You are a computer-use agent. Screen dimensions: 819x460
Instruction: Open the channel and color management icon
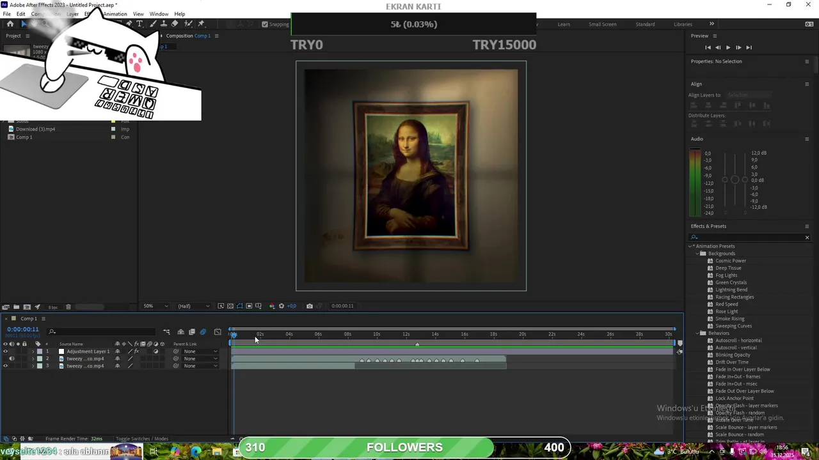click(x=272, y=306)
